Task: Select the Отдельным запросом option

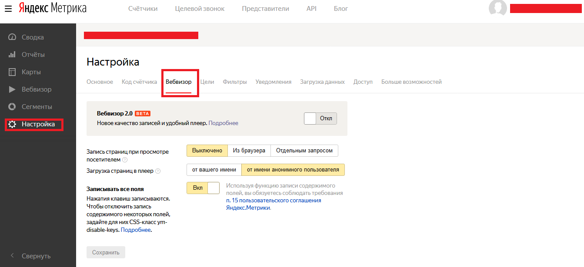Action: coord(304,151)
